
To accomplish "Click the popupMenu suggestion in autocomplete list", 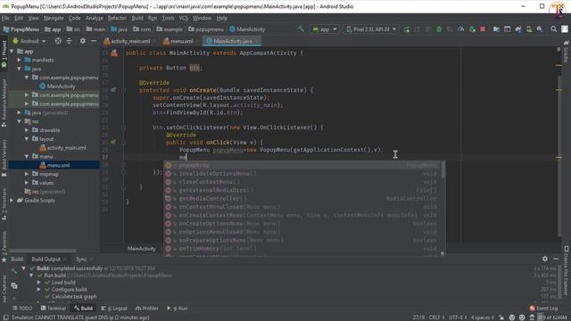I will point(303,165).
